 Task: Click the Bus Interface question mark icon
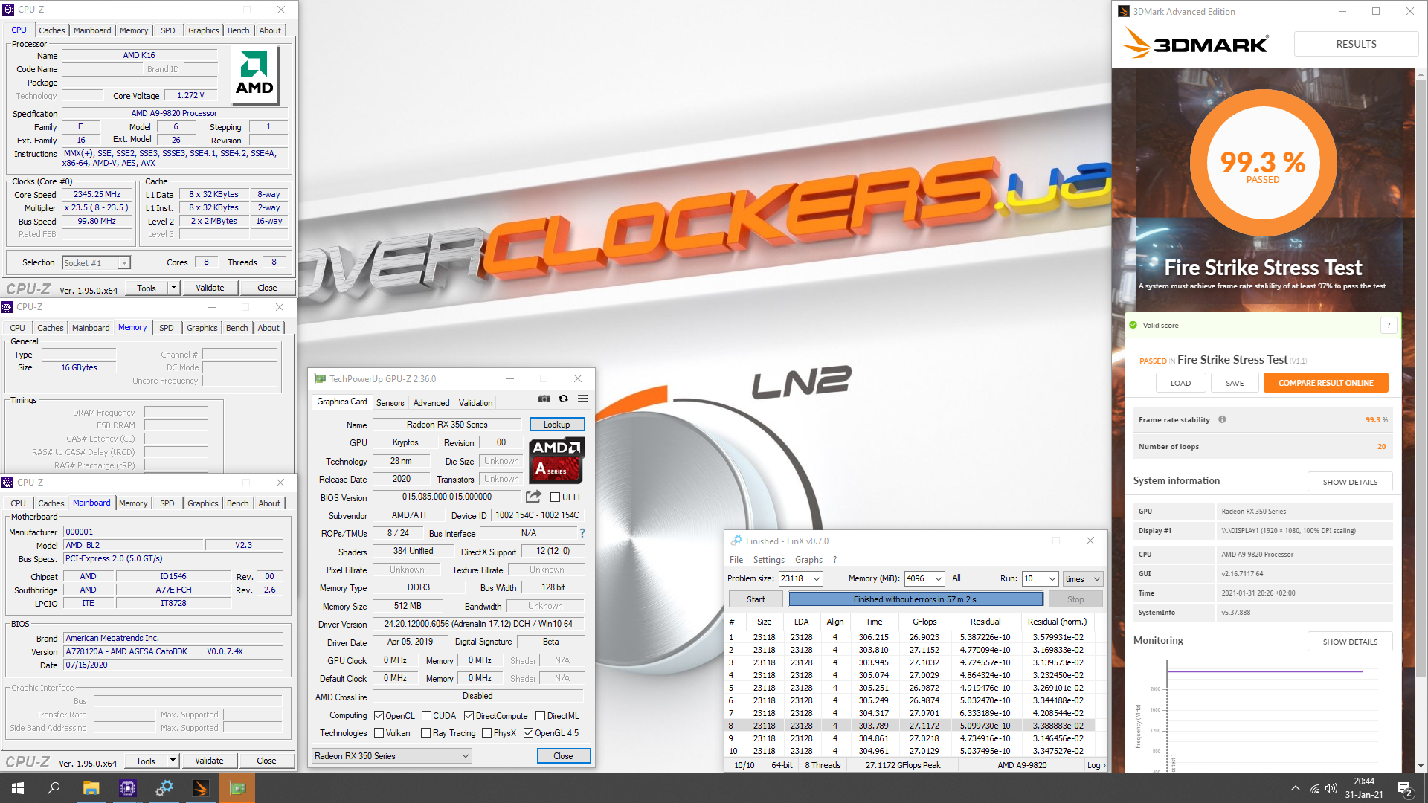[582, 533]
